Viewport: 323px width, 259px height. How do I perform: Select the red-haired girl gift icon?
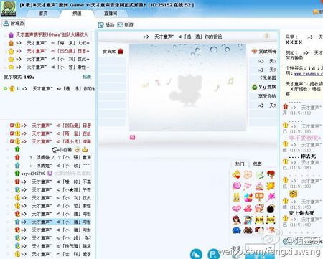pos(271,175)
